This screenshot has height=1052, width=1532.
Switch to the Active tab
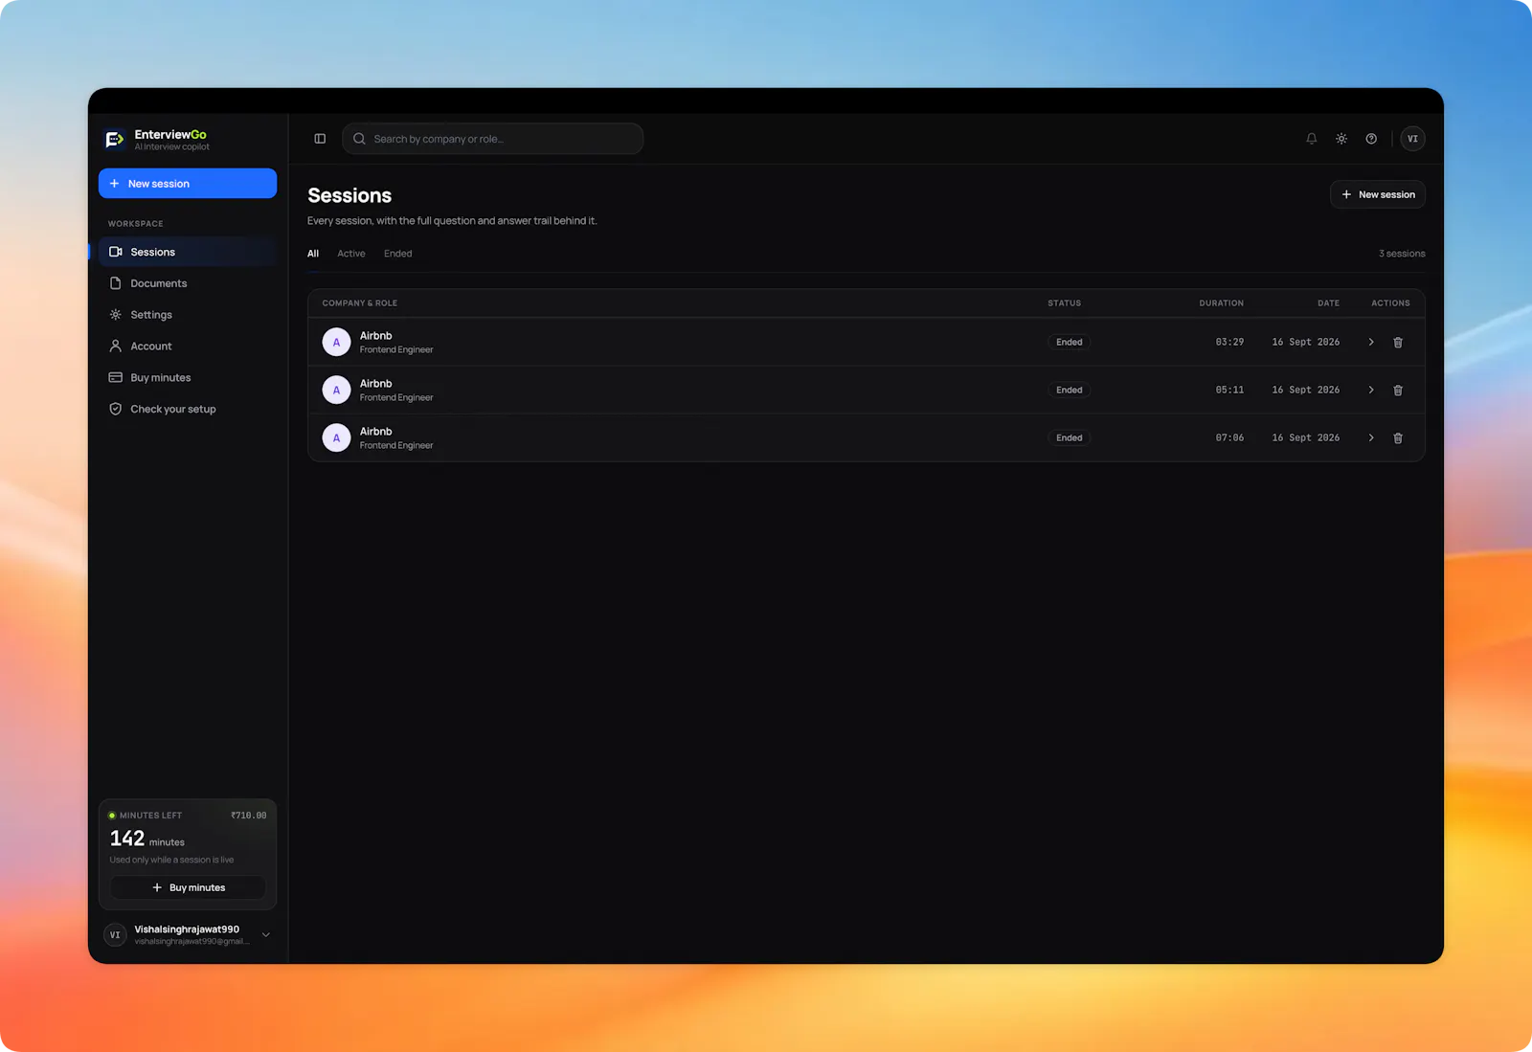coord(351,254)
